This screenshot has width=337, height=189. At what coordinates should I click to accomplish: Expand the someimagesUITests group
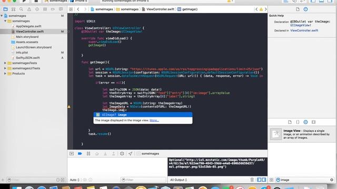point(5,68)
